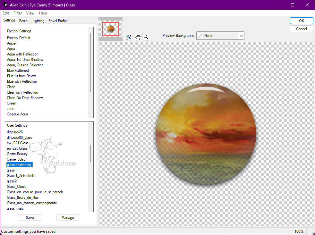315x235 pixels.
Task: Select the magnifier zoom tool
Action: (146, 37)
